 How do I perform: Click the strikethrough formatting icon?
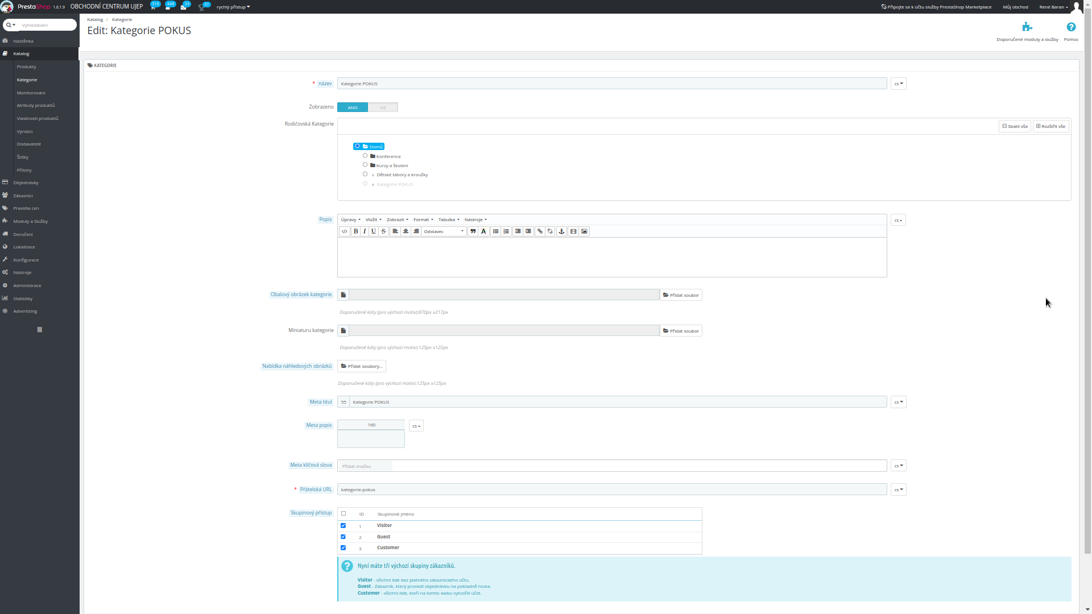[384, 231]
